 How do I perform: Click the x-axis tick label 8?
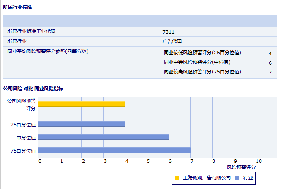213,161
